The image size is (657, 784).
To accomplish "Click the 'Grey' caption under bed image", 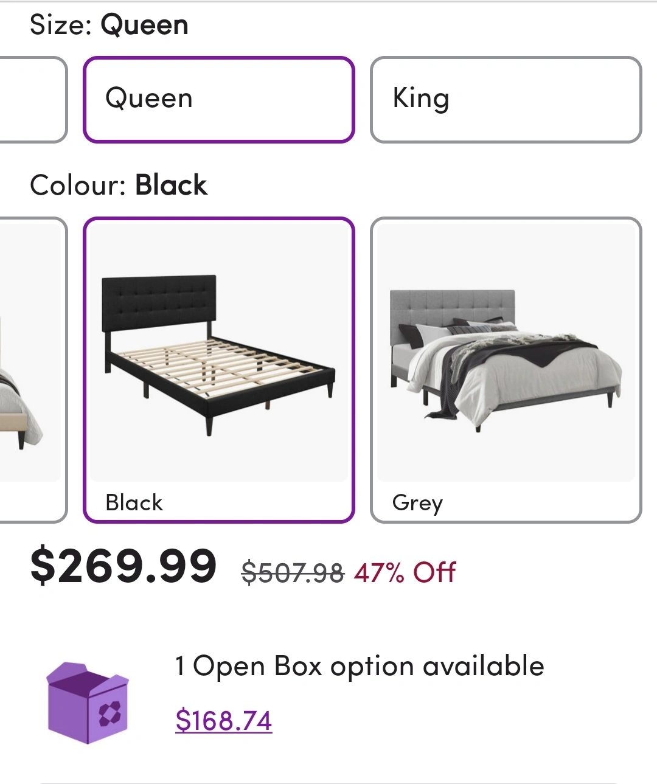I will (x=417, y=503).
